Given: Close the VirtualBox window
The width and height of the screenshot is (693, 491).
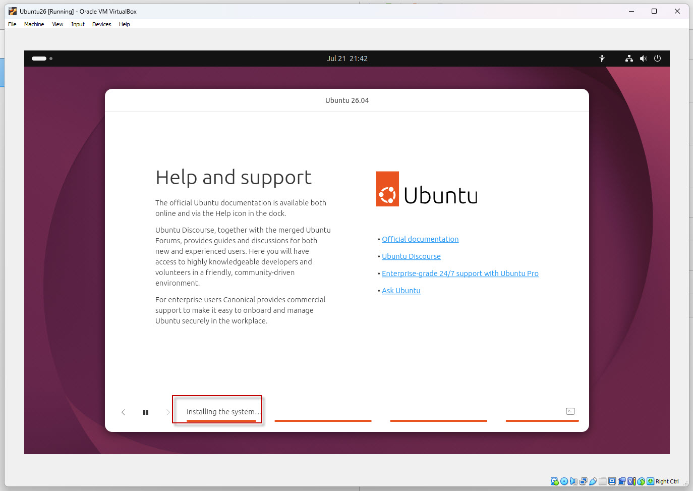Looking at the screenshot, I should [677, 11].
